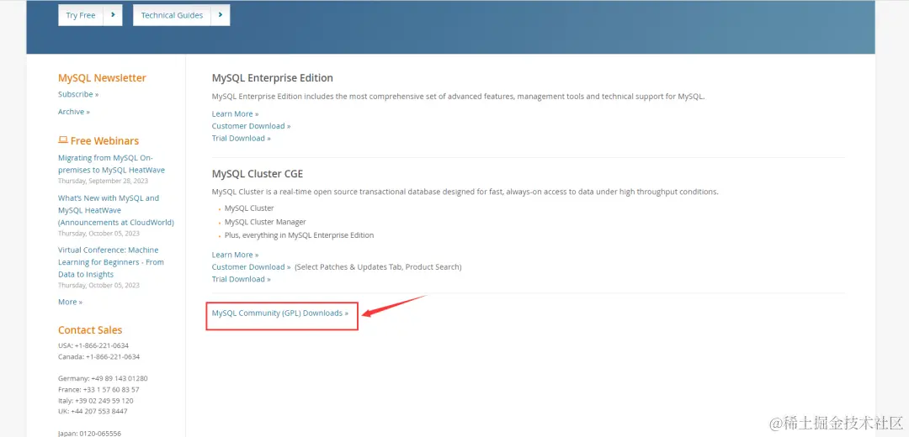Screen dimensions: 909x437
Task: Click the MySQL Cluster bullet item
Action: [249, 208]
